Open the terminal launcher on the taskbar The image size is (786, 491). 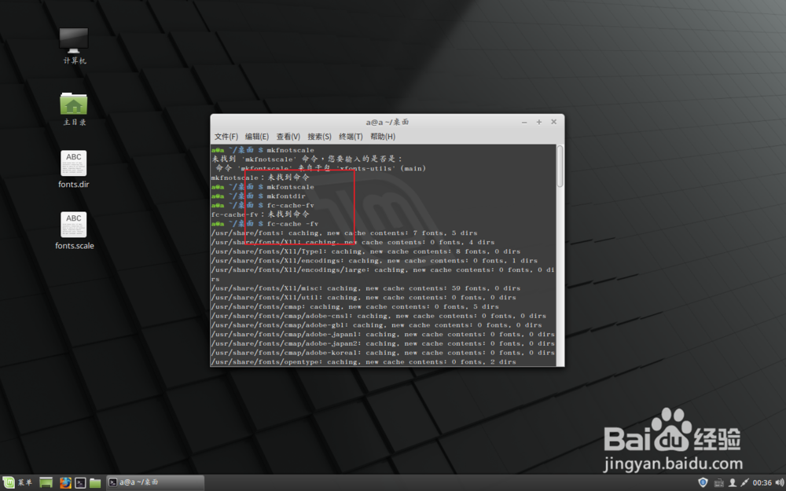coord(81,482)
